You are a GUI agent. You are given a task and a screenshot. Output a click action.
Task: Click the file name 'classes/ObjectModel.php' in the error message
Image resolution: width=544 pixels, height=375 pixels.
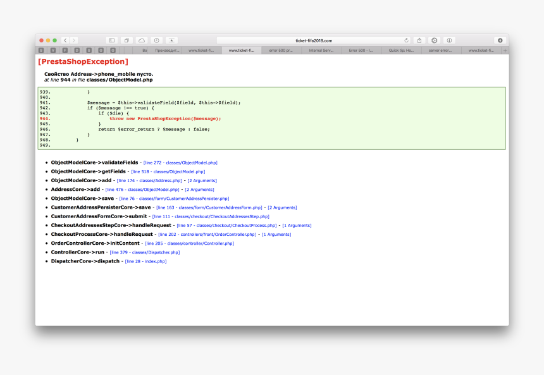coord(120,80)
